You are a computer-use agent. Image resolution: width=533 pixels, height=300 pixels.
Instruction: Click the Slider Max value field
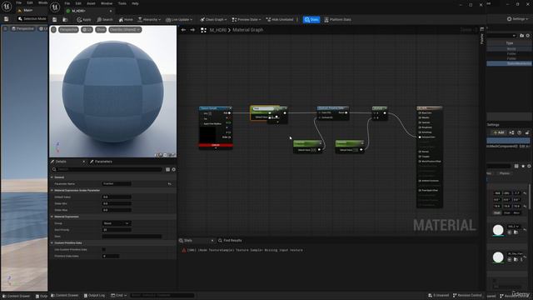[x=117, y=210]
